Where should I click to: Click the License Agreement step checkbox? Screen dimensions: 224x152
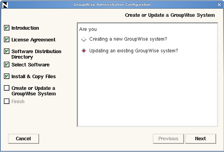7,39
